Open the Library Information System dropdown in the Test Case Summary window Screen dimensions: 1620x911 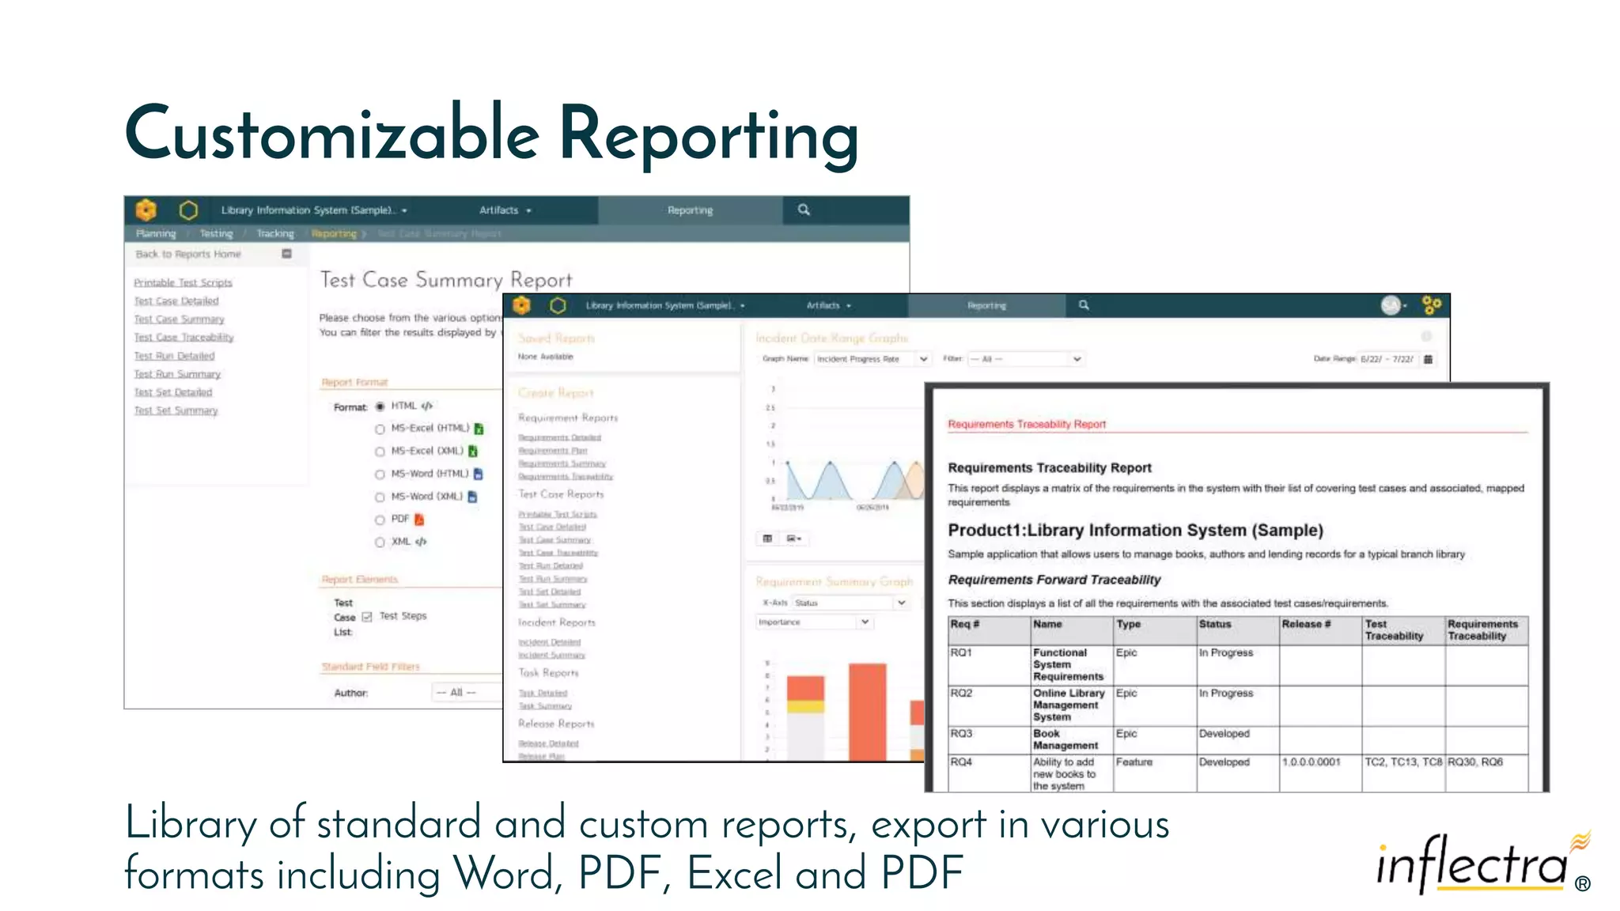click(x=314, y=210)
